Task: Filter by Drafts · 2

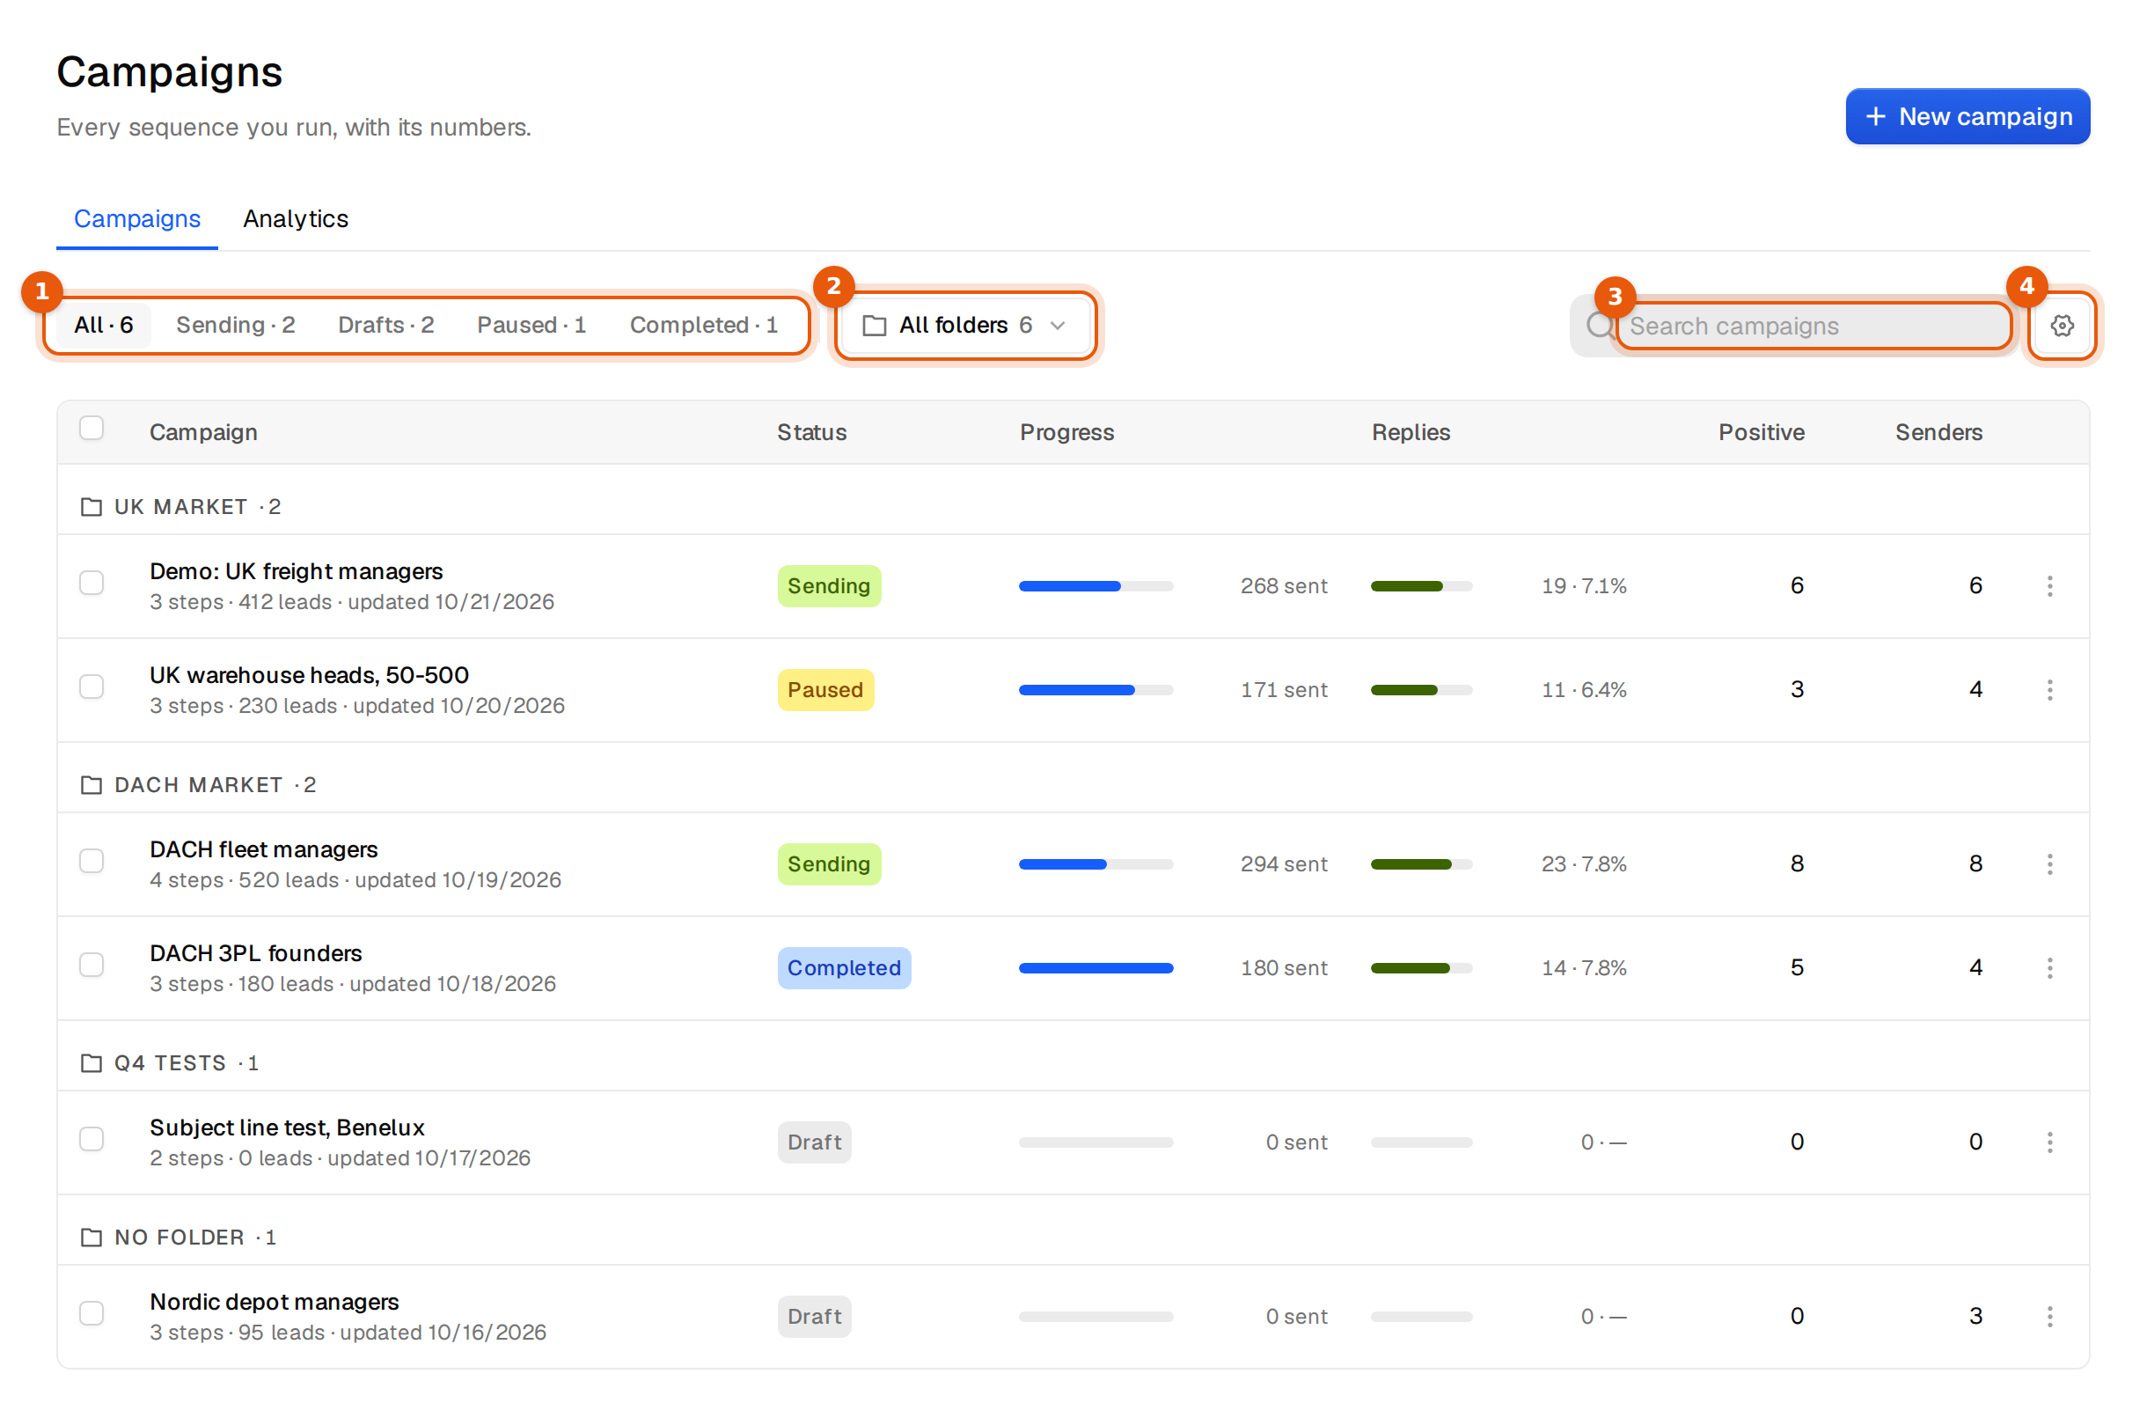Action: click(x=386, y=325)
